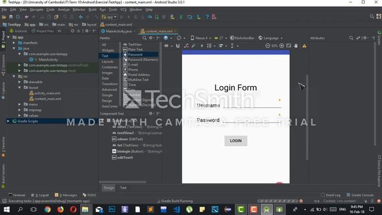This screenshot has width=382, height=215.
Task: Click the Gradle build progress bar
Action: click(278, 201)
